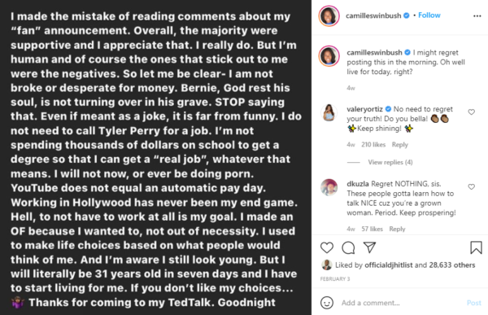This screenshot has width=488, height=315.
Task: Open officialdjhitlist profile from likes
Action: [x=389, y=265]
